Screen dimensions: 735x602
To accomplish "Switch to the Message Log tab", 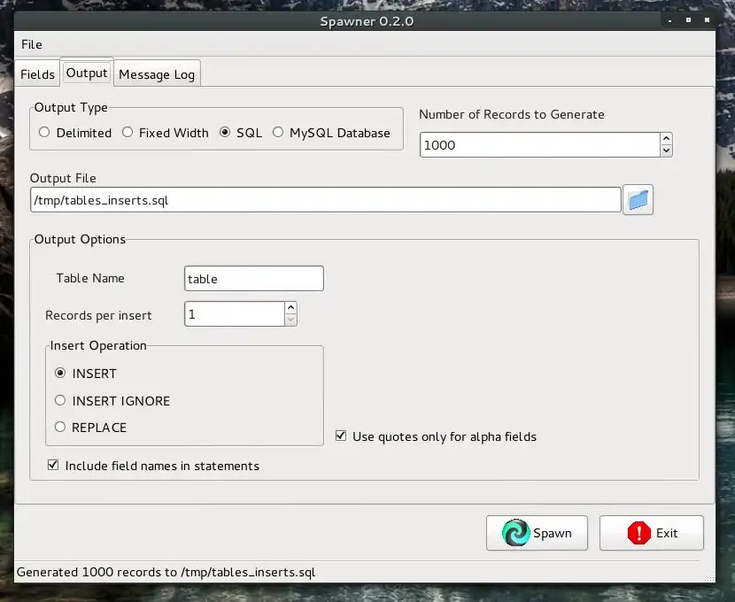I will pos(157,74).
